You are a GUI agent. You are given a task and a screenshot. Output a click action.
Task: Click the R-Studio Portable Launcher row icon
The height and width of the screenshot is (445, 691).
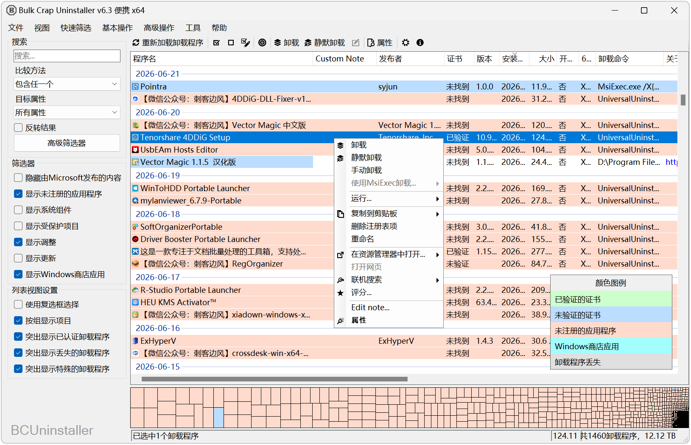(x=135, y=290)
